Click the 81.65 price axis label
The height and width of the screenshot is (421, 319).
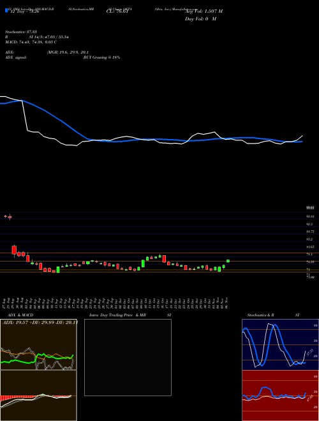click(310, 246)
